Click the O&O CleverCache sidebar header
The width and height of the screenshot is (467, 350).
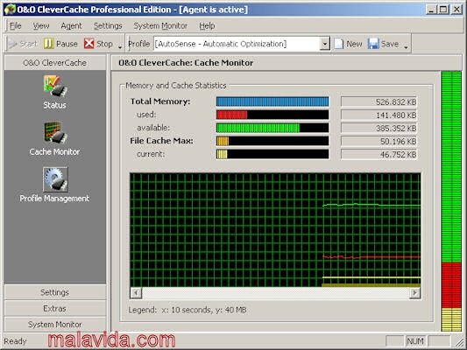55,63
